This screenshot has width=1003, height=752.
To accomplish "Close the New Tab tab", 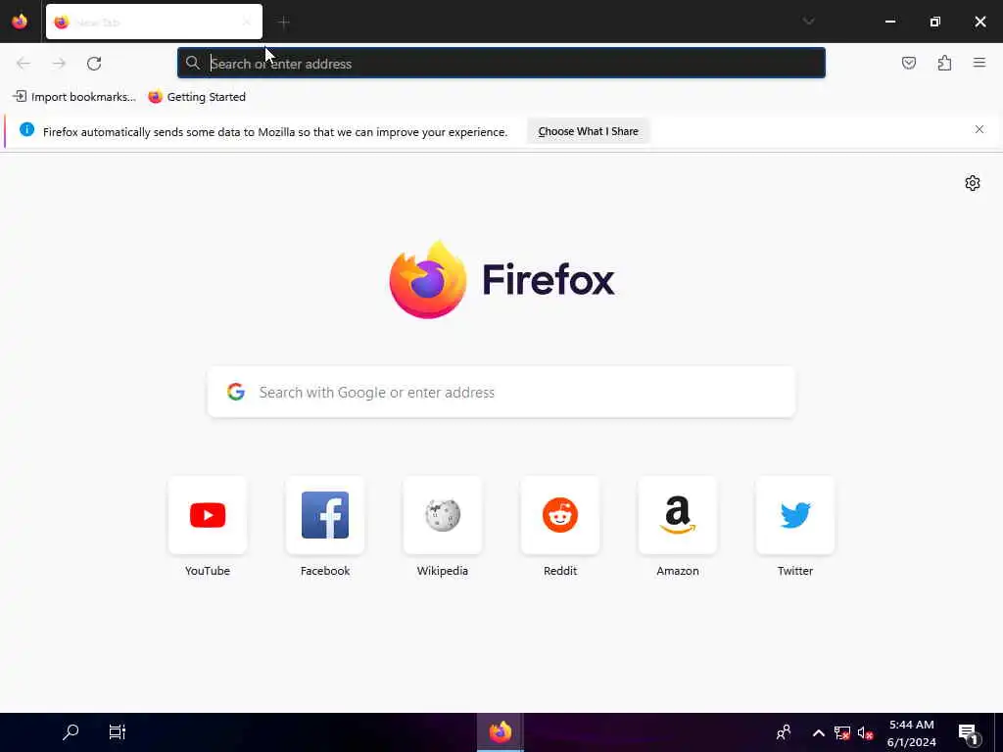I will click(x=246, y=23).
